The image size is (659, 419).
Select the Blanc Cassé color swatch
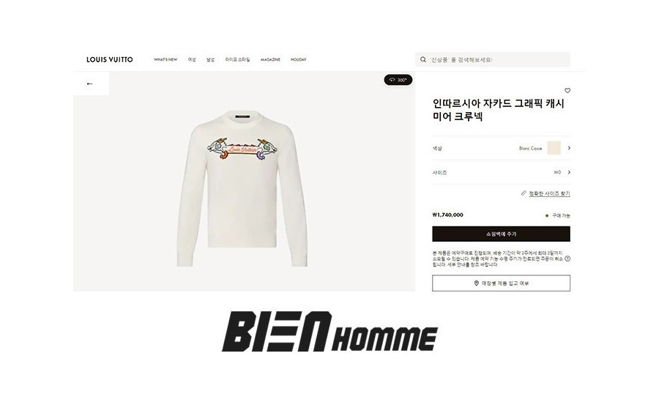(x=554, y=148)
